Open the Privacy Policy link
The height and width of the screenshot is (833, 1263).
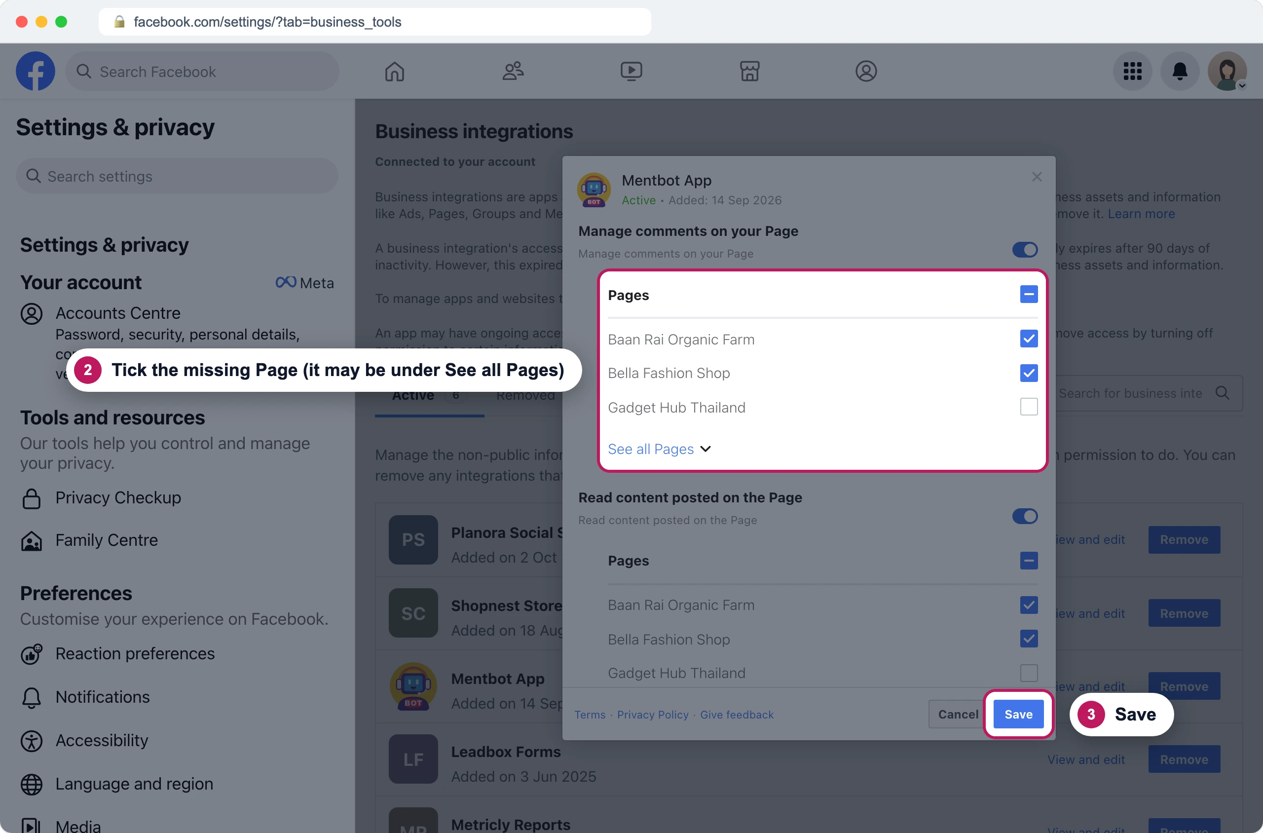(652, 715)
